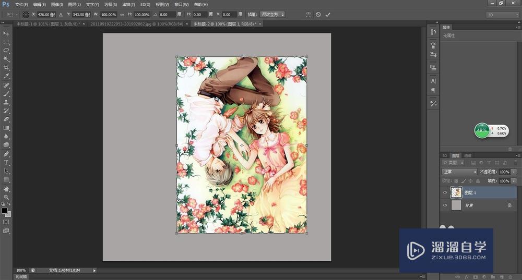Open the interpolation dropdown 两次立方

tap(272, 15)
